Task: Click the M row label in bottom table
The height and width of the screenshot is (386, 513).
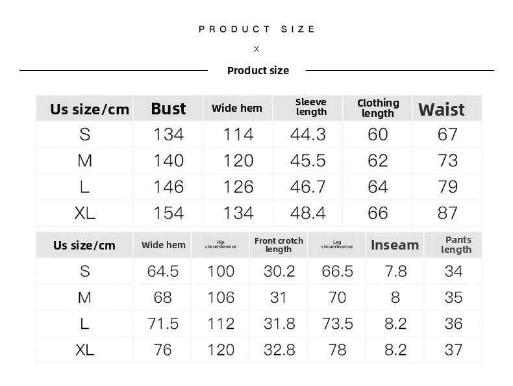Action: pos(84,298)
